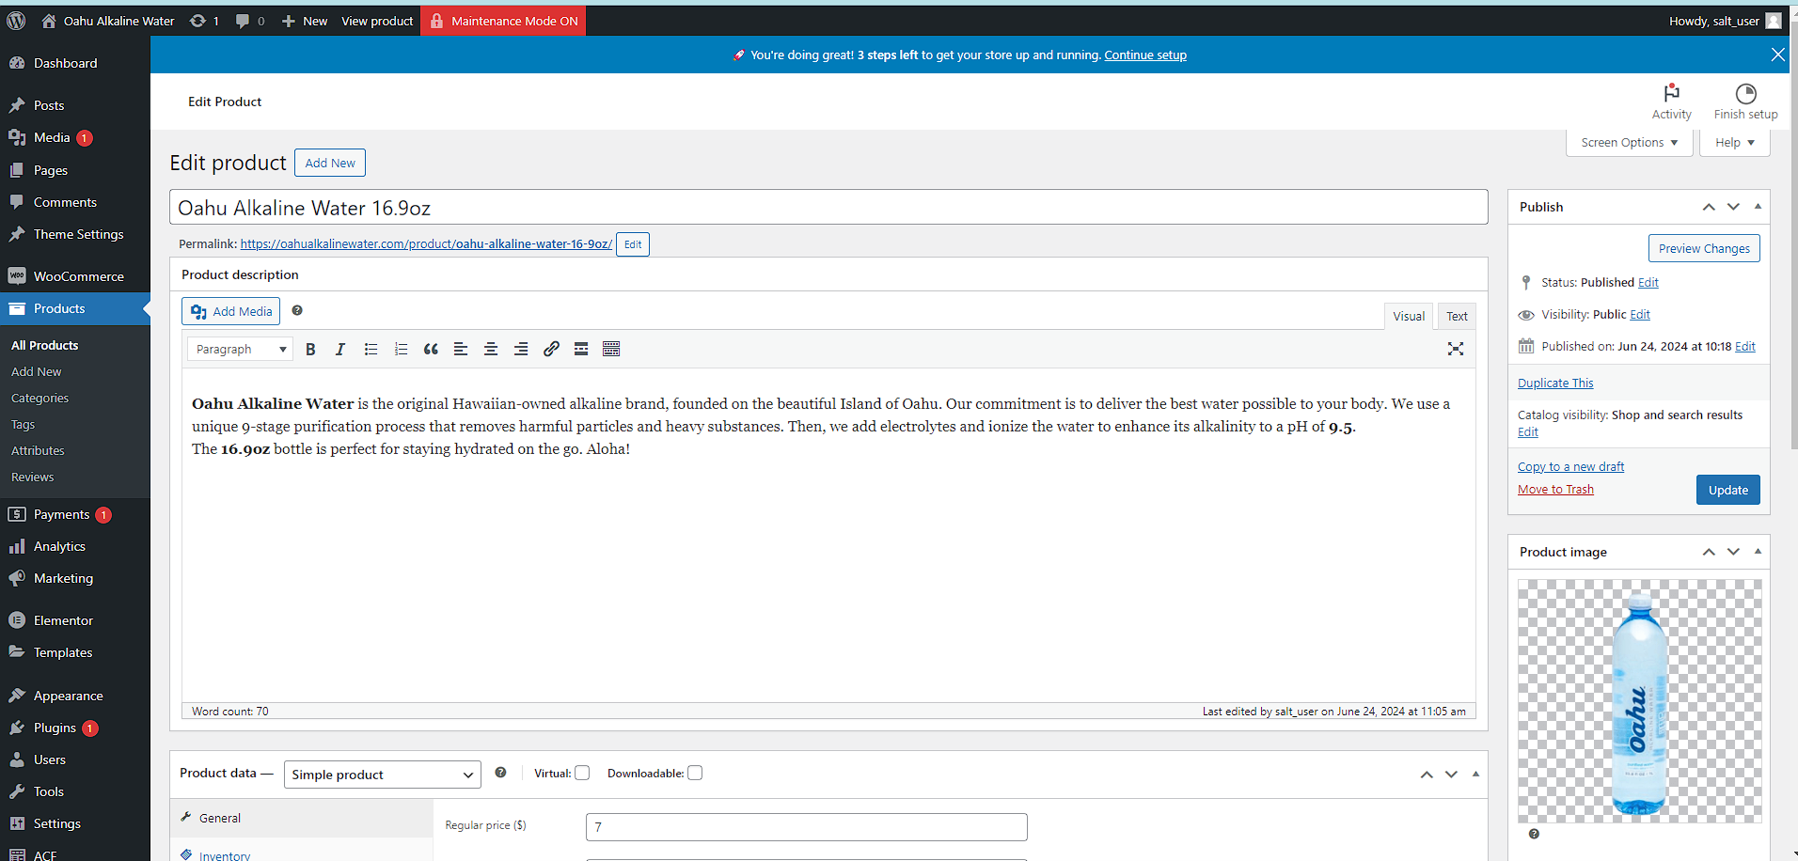This screenshot has height=861, width=1798.
Task: Move the Product data panel down
Action: 1451,775
